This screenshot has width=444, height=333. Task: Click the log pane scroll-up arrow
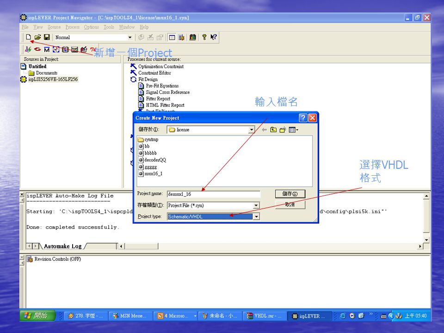click(426, 196)
